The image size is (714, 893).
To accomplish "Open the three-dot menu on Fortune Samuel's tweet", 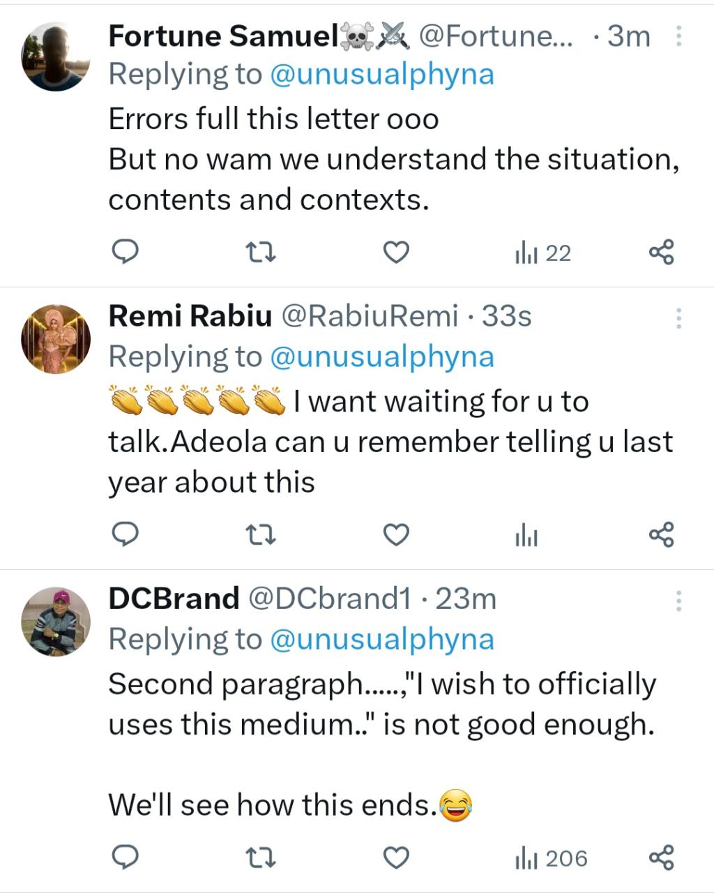I will [680, 35].
